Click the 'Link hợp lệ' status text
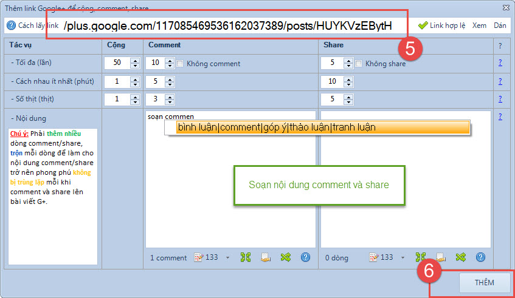This screenshot has height=298, width=515. [448, 25]
